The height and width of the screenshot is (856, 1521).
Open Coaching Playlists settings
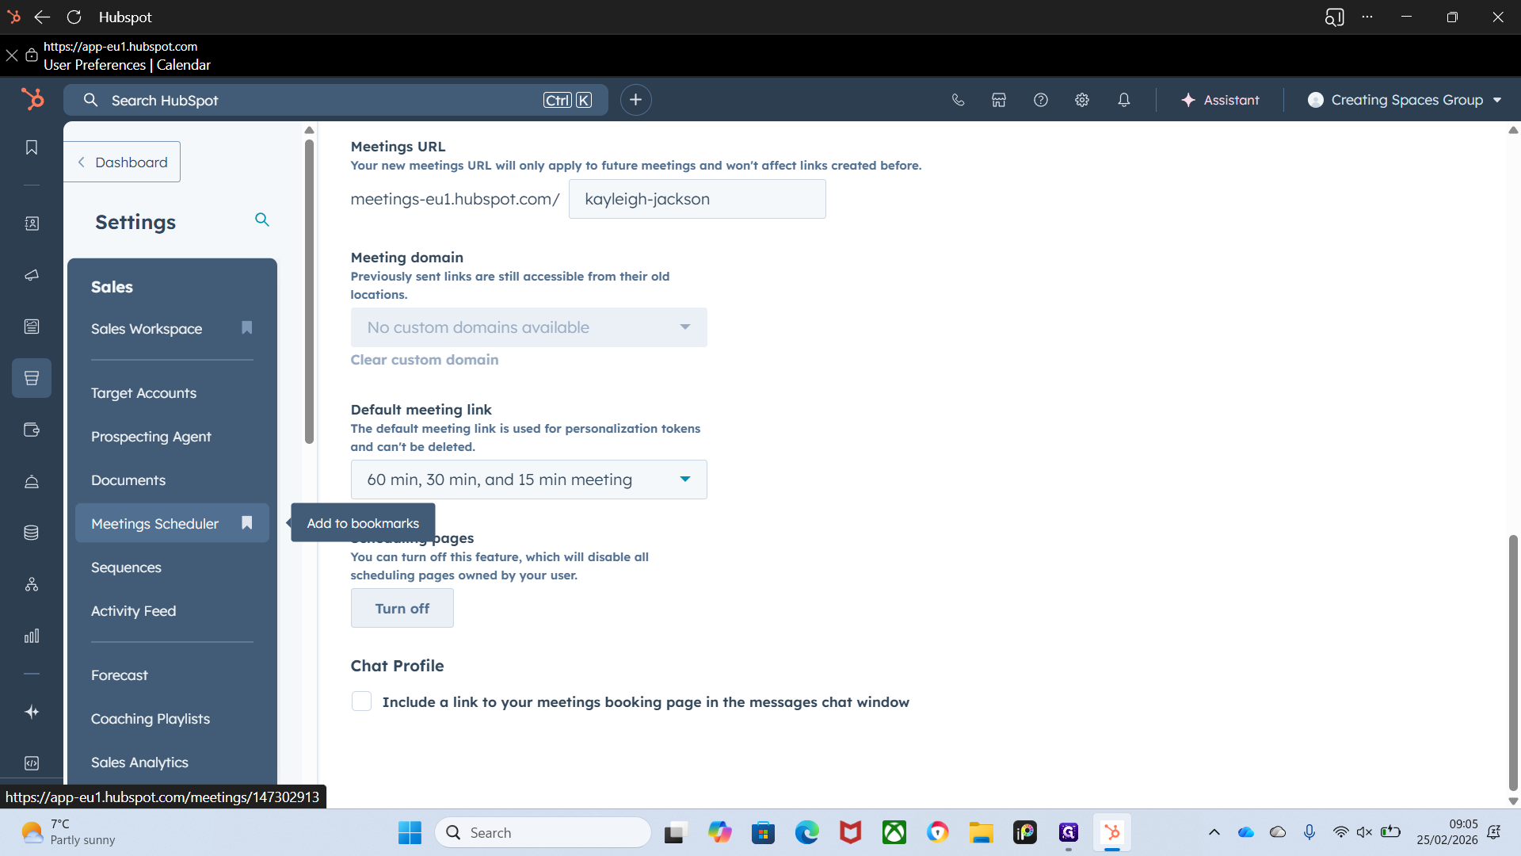coord(151,719)
